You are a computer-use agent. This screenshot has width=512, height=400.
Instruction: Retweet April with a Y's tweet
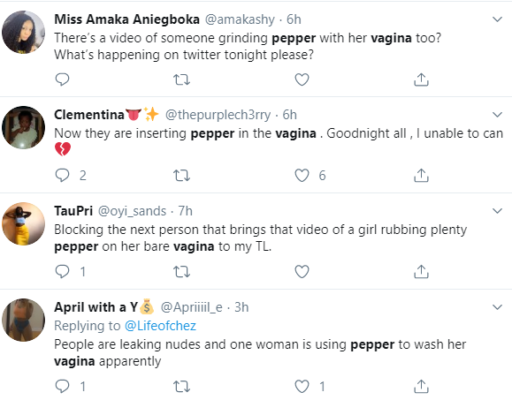point(181,387)
